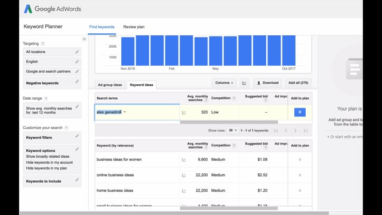Viewport: 382px width, 215px height.
Task: Click the Feb bar in search volume chart
Action: coord(172,50)
